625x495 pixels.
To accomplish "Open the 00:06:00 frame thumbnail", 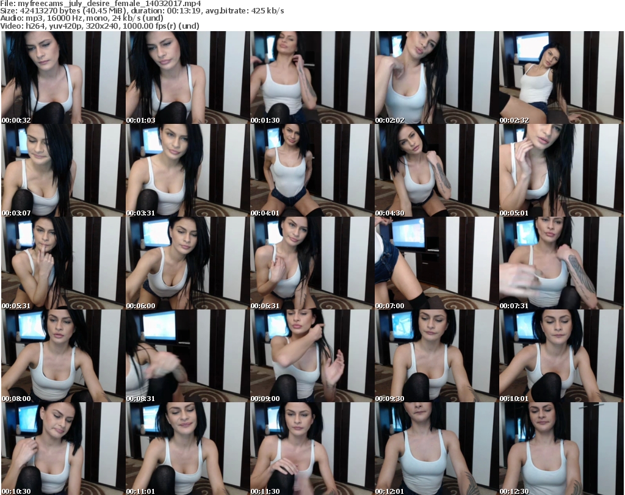I will click(x=187, y=264).
